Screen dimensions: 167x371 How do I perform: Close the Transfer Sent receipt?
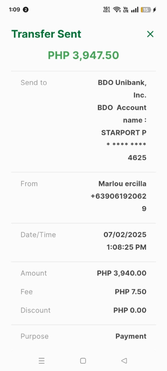(x=150, y=34)
